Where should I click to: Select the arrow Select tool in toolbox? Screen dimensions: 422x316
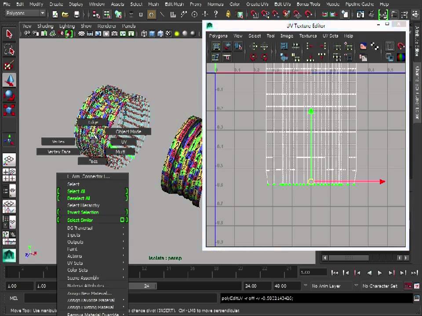click(x=9, y=34)
